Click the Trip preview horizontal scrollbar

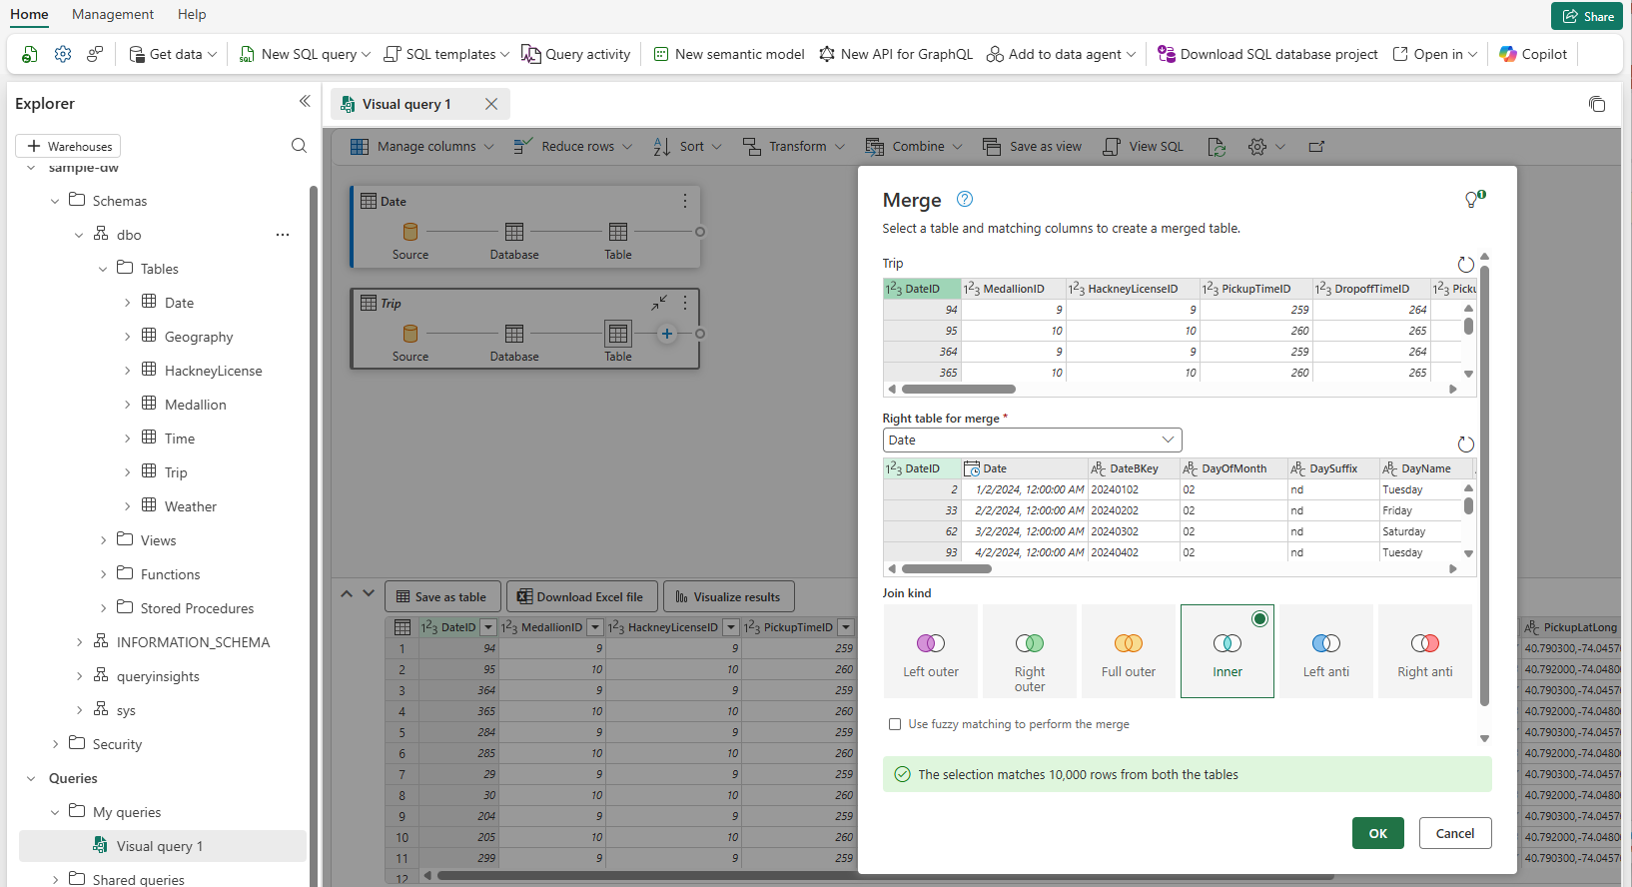[959, 389]
